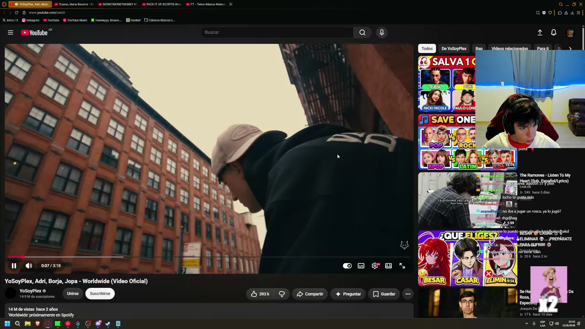Image resolution: width=585 pixels, height=329 pixels.
Task: Open the Inicio / X bookmark
Action: [x=10, y=20]
